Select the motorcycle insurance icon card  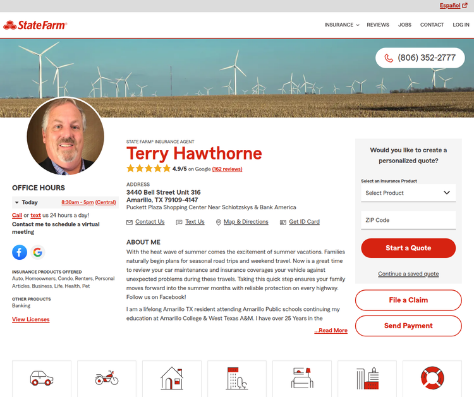107,378
